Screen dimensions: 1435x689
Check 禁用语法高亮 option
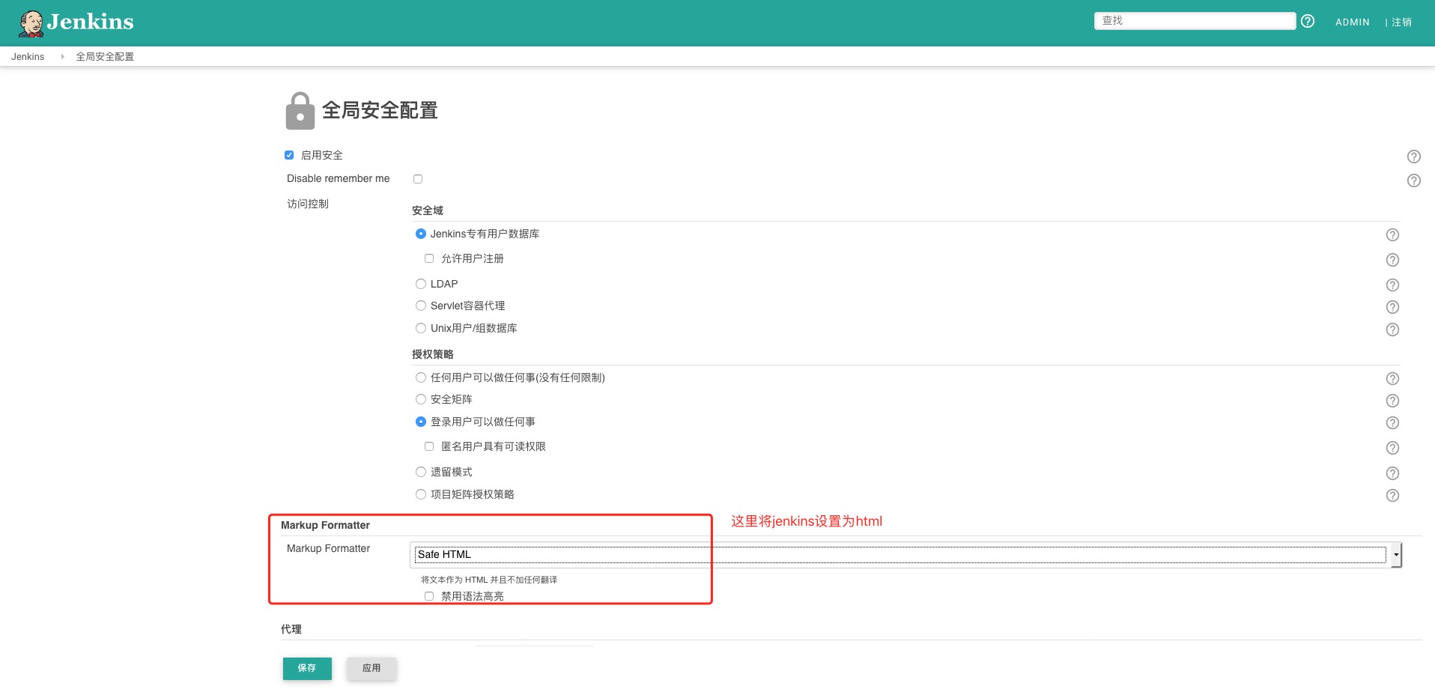(429, 596)
